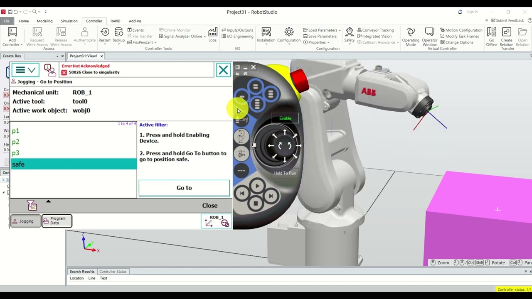Switch to the Modeling ribbon tab
The width and height of the screenshot is (532, 299).
pyautogui.click(x=44, y=21)
